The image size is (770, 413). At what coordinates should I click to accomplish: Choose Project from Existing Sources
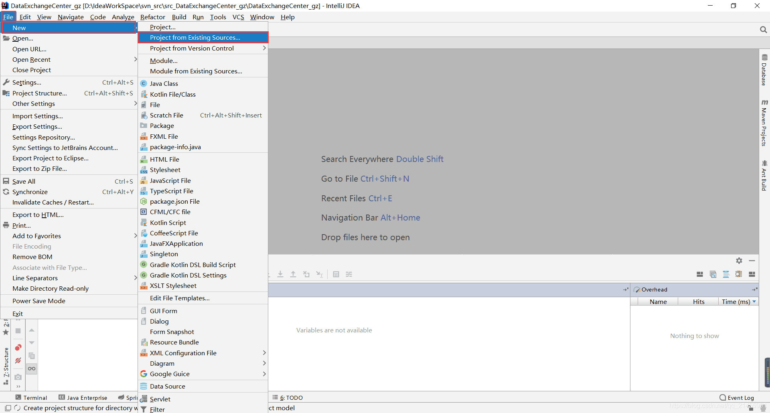pos(203,37)
